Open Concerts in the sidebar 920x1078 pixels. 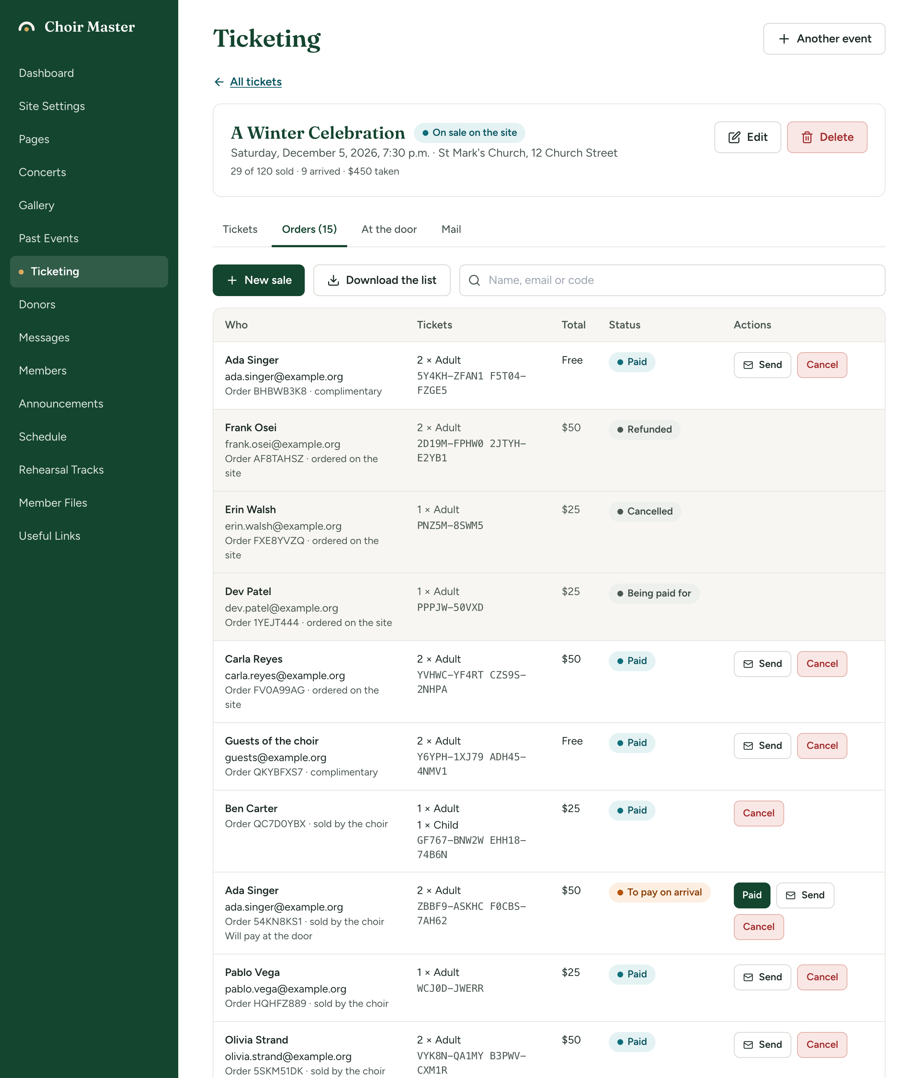(x=89, y=172)
